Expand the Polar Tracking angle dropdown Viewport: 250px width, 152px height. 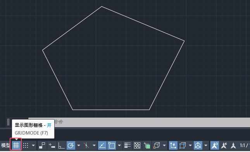point(79,145)
